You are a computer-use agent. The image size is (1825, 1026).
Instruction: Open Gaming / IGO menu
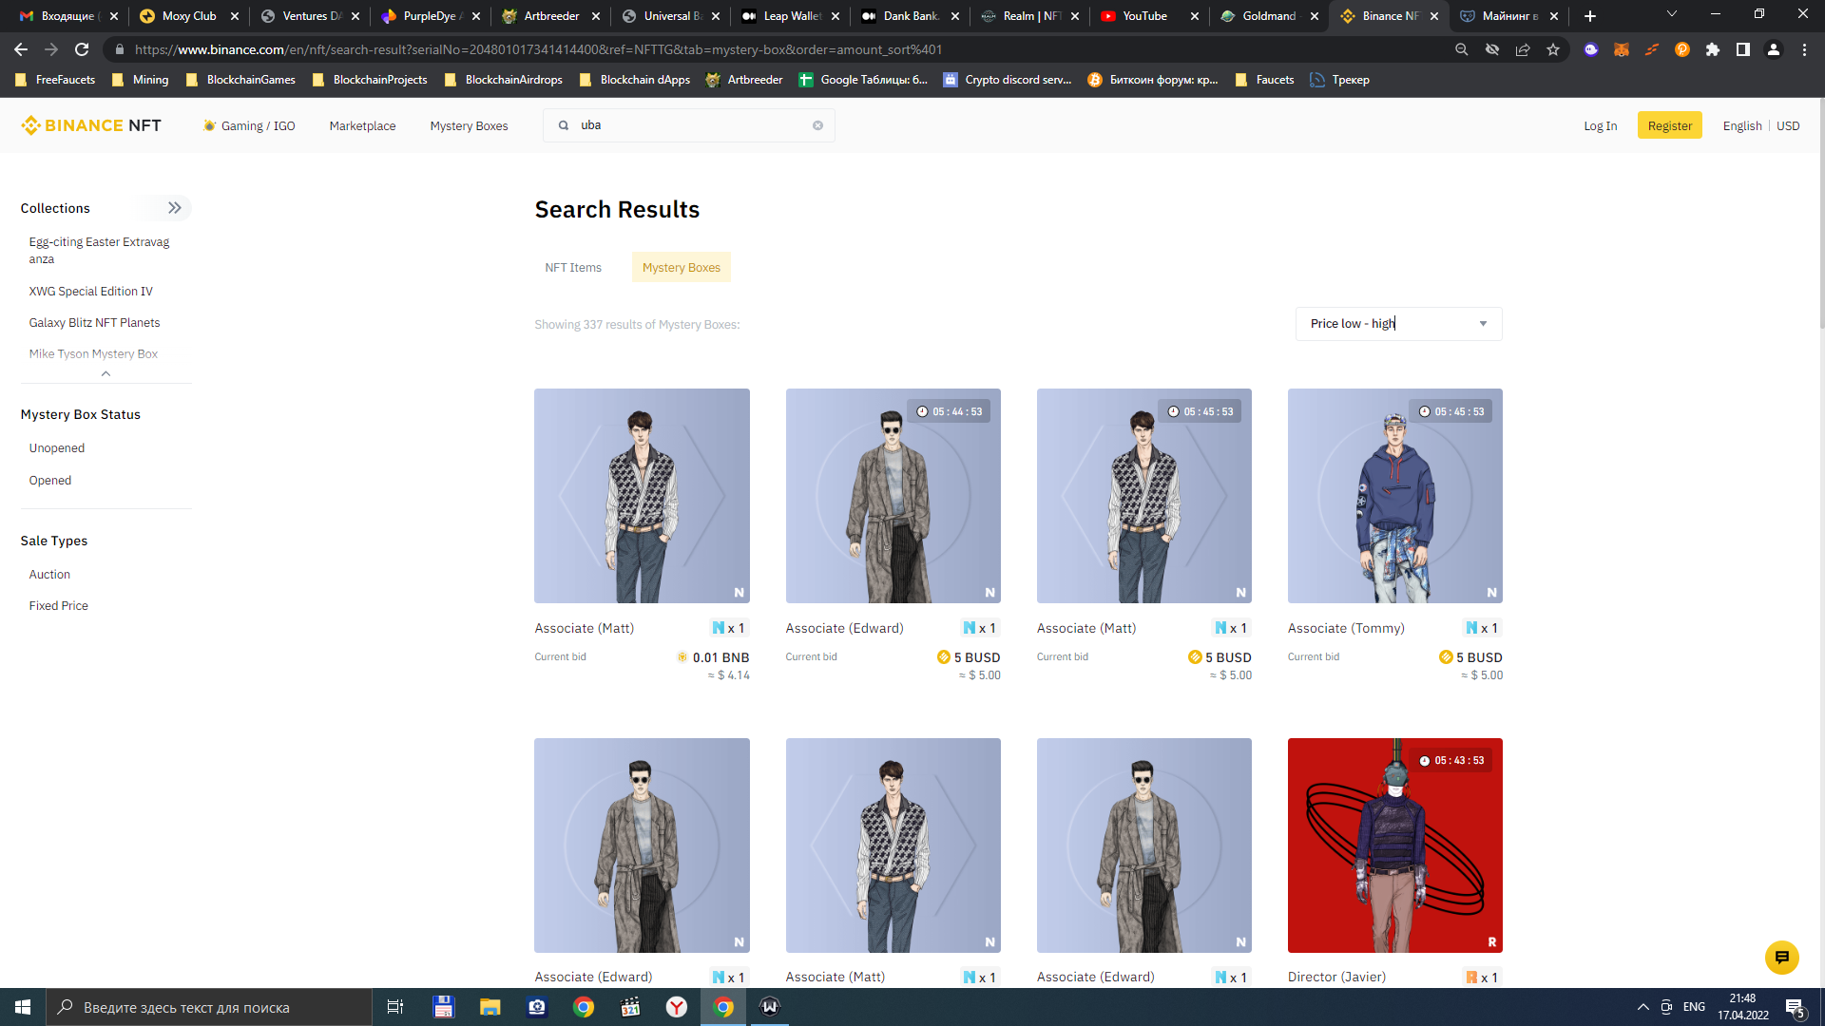(249, 125)
